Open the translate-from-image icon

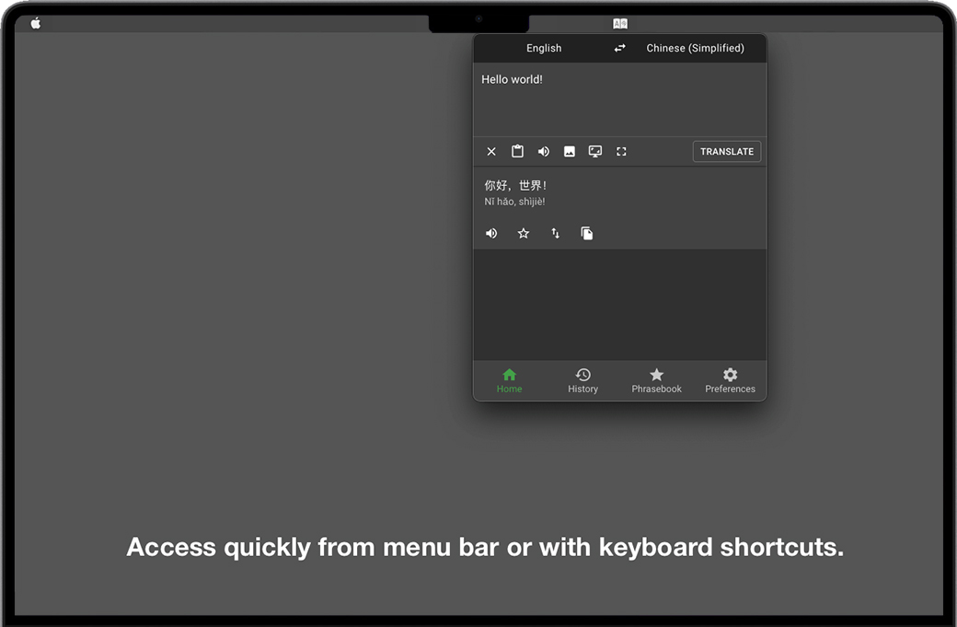570,152
